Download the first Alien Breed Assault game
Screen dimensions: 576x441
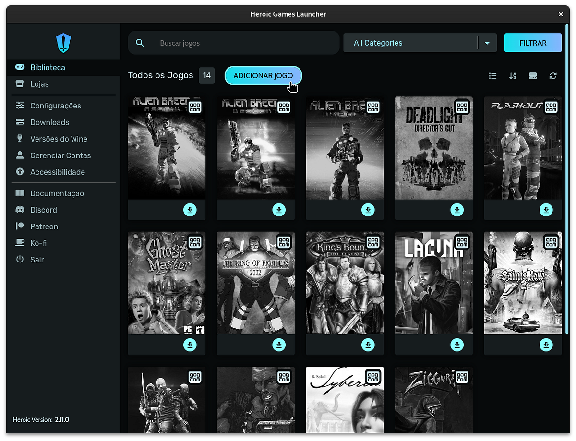point(190,210)
